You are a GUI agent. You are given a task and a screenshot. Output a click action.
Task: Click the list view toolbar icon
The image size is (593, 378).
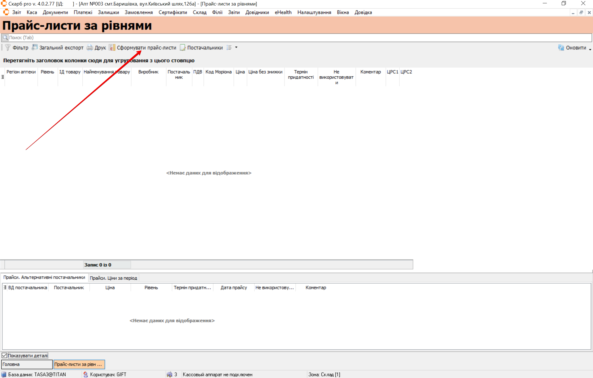pyautogui.click(x=229, y=48)
